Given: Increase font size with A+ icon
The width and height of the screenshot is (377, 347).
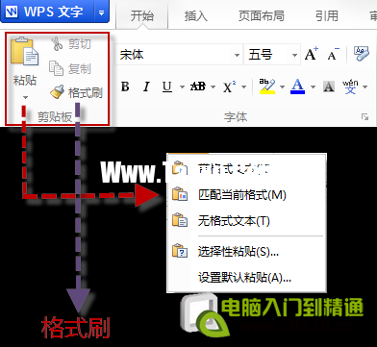Looking at the screenshot, I should 312,54.
